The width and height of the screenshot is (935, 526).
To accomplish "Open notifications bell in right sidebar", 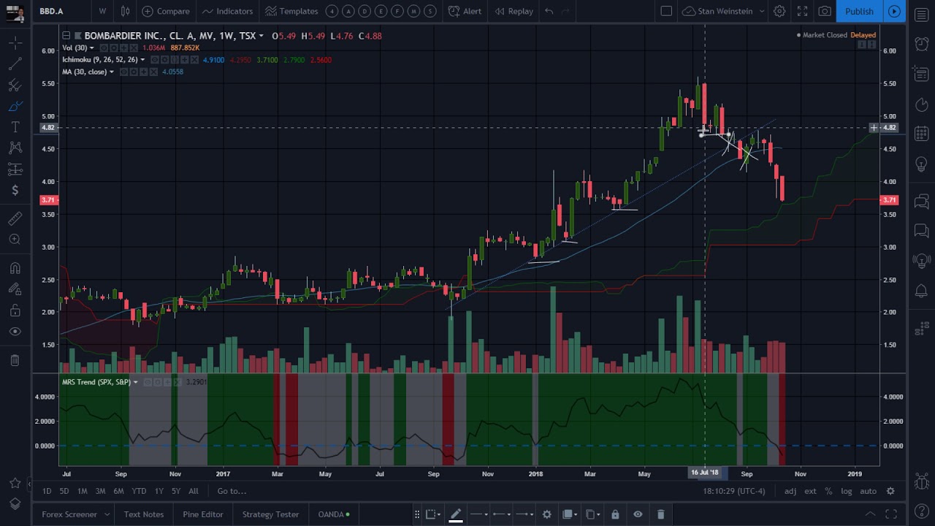I will click(921, 291).
